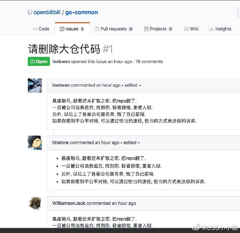Select the Issues tab
This screenshot has width=240, height=233.
72,29
